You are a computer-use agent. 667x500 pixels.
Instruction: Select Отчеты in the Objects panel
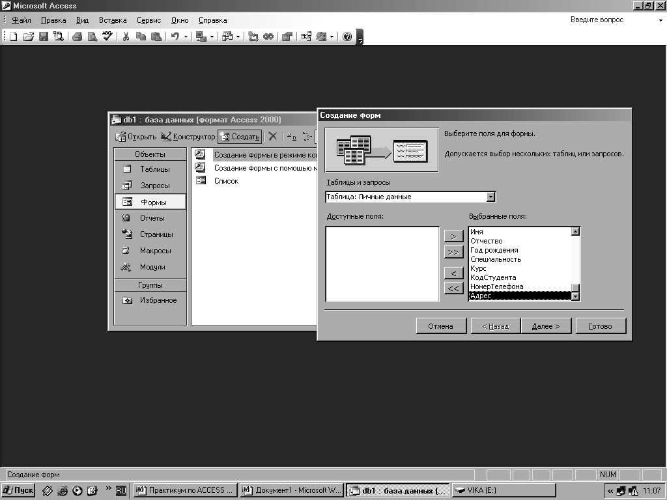[150, 218]
